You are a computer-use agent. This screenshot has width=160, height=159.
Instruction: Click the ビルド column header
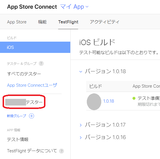95,86
